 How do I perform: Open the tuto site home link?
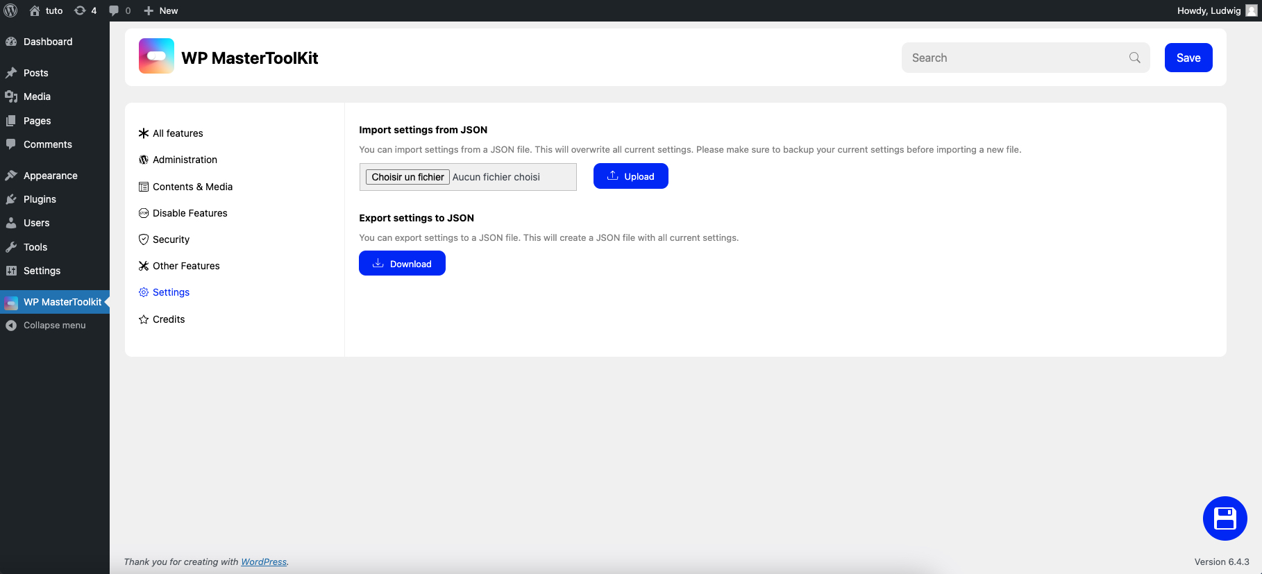(x=46, y=10)
